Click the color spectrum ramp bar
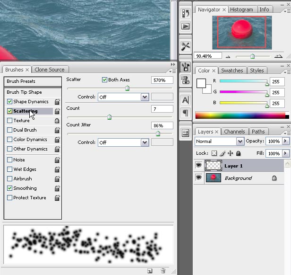The height and width of the screenshot is (275, 291). click(x=240, y=115)
